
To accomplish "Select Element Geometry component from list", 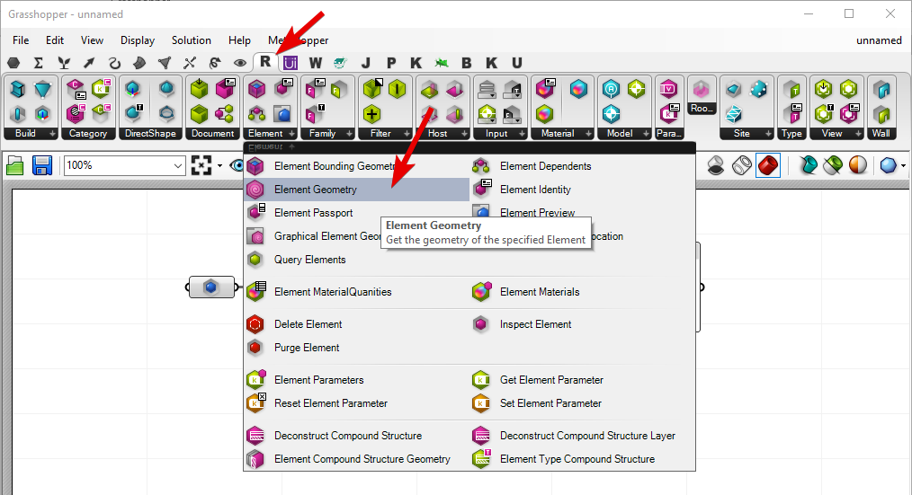I will click(x=315, y=190).
